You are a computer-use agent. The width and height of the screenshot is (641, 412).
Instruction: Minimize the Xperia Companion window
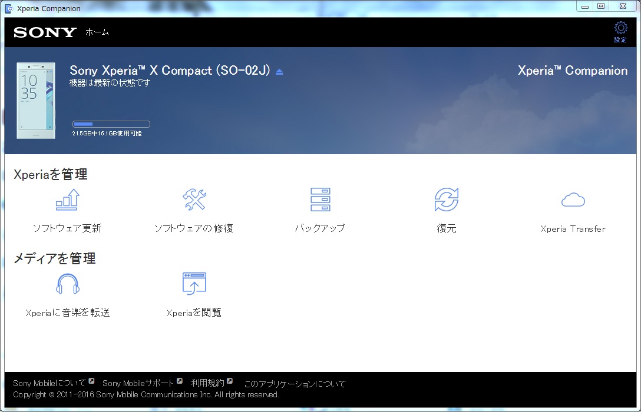tap(585, 6)
